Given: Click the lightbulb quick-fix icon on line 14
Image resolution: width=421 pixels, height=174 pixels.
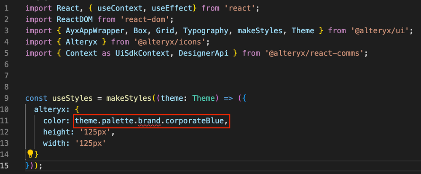Looking at the screenshot, I should [x=30, y=154].
